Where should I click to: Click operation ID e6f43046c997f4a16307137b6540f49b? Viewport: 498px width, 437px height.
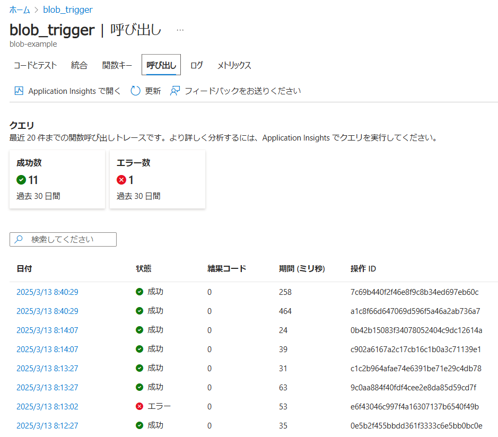point(415,407)
